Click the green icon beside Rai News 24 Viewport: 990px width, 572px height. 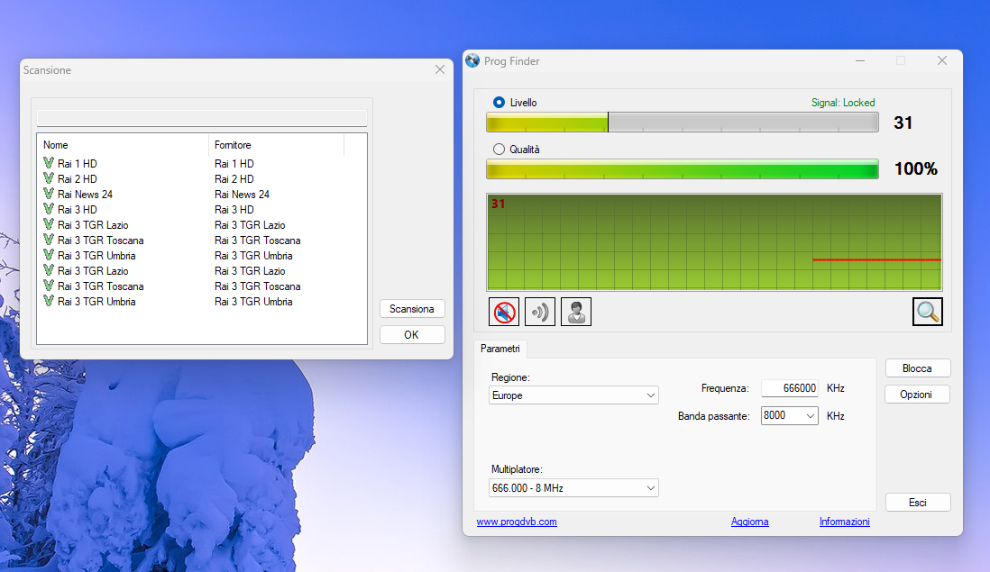49,194
